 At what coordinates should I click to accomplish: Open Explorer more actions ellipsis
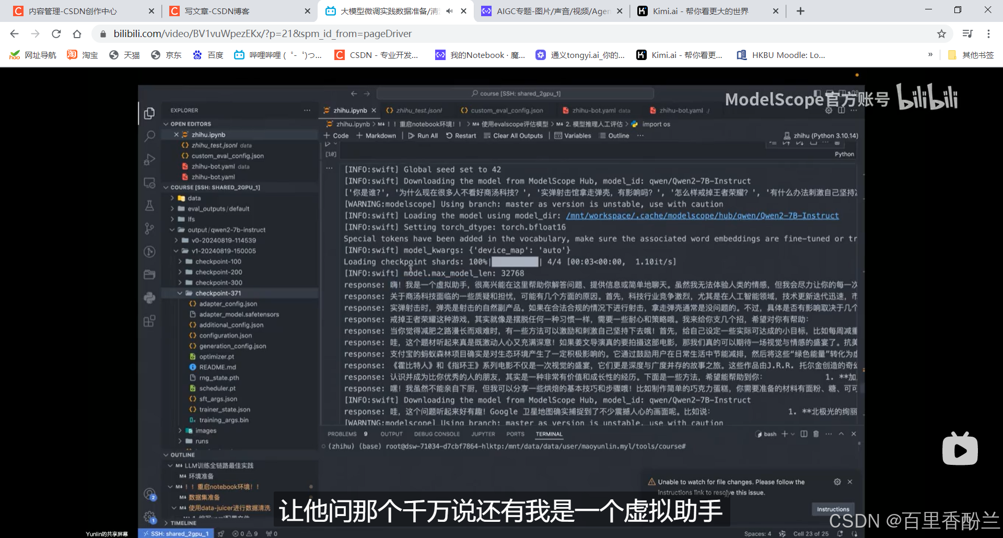pyautogui.click(x=307, y=110)
